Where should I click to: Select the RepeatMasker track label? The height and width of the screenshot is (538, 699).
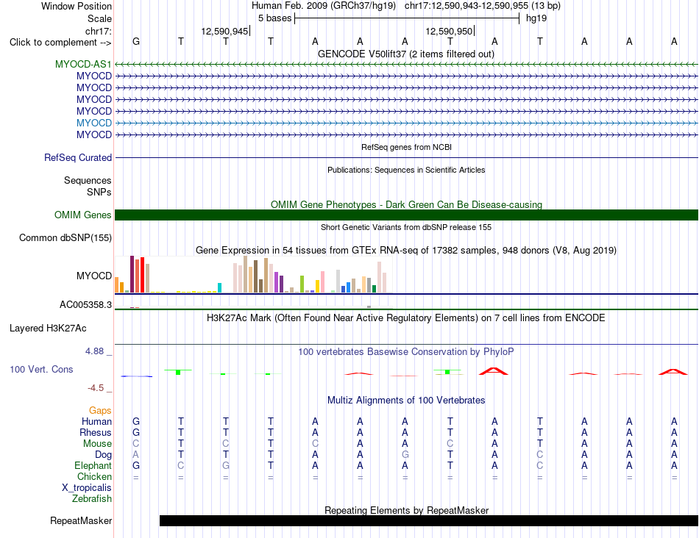point(81,520)
